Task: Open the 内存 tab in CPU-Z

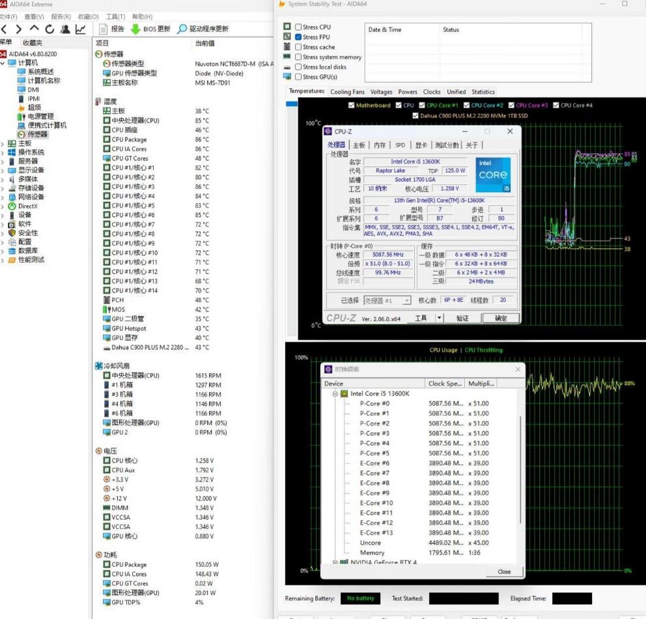Action: pyautogui.click(x=380, y=145)
